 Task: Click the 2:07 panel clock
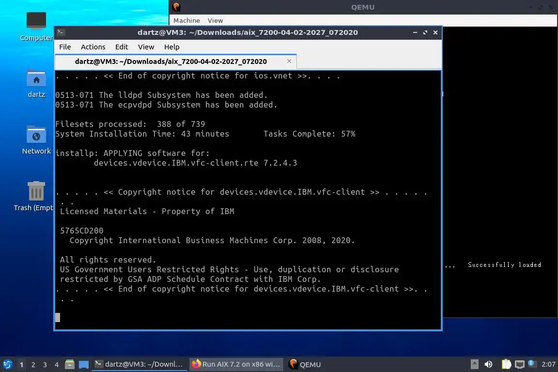pyautogui.click(x=548, y=364)
